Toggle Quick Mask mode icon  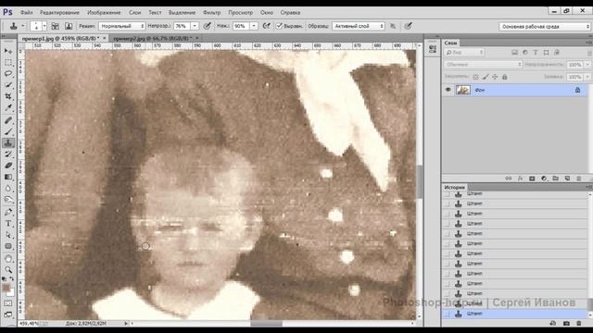8,303
